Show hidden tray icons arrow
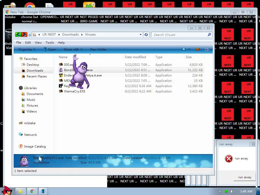Screen dimensions: 260x195 220,191
